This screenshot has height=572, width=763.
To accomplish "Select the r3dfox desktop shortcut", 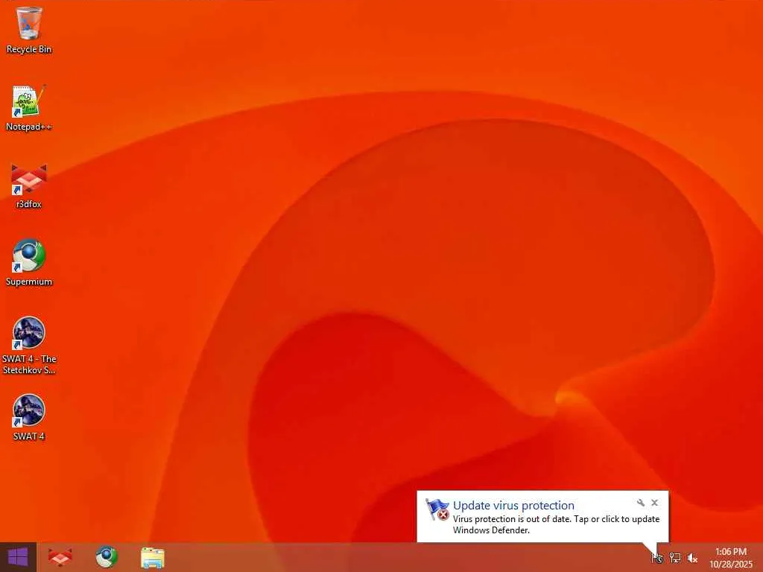I will click(29, 185).
